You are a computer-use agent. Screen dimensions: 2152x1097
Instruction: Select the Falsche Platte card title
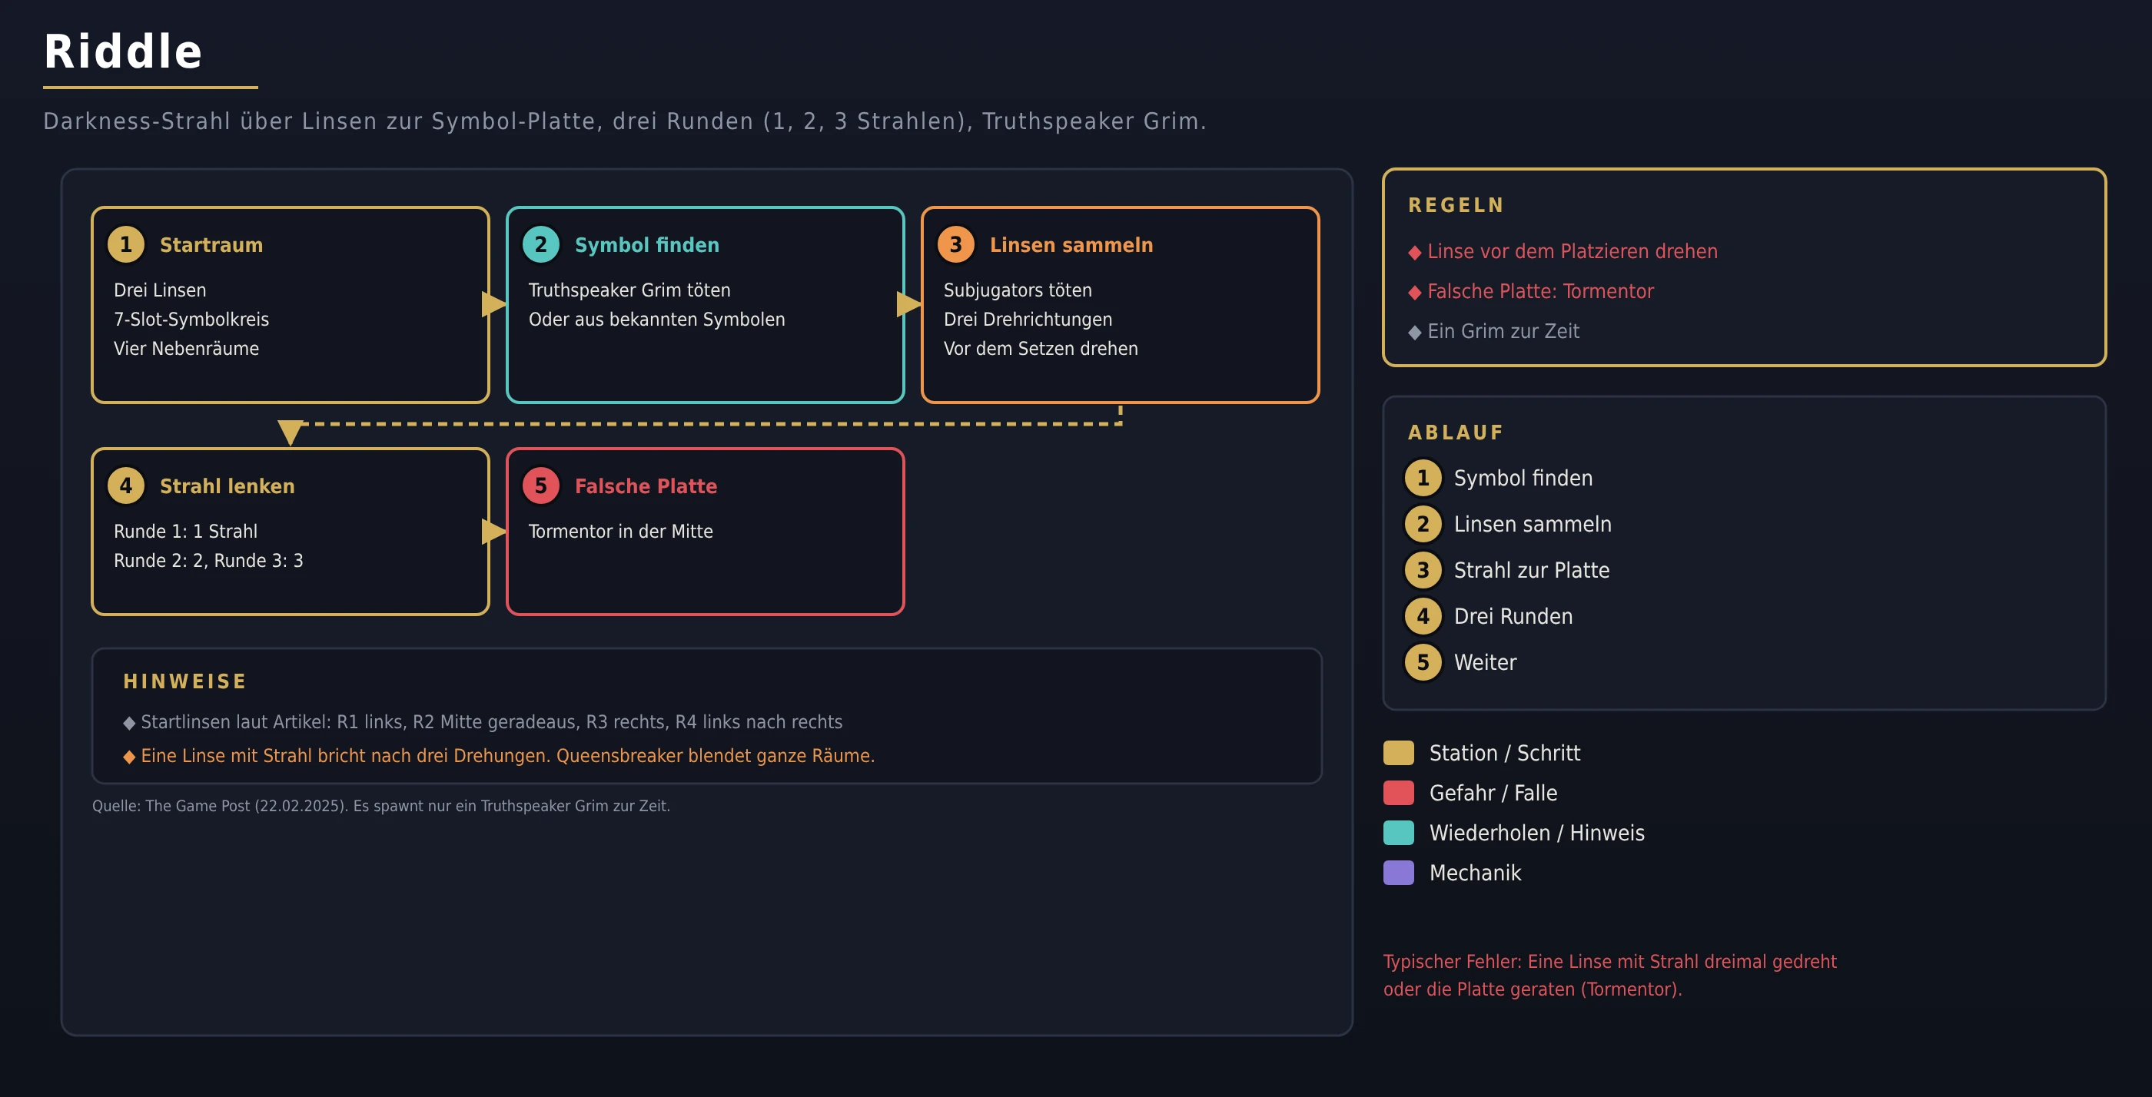coord(646,486)
